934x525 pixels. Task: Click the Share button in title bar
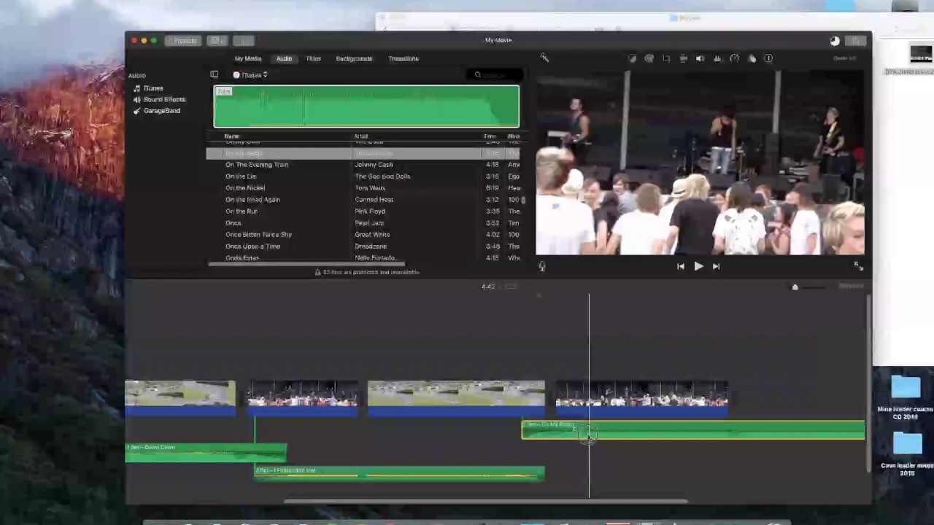857,41
